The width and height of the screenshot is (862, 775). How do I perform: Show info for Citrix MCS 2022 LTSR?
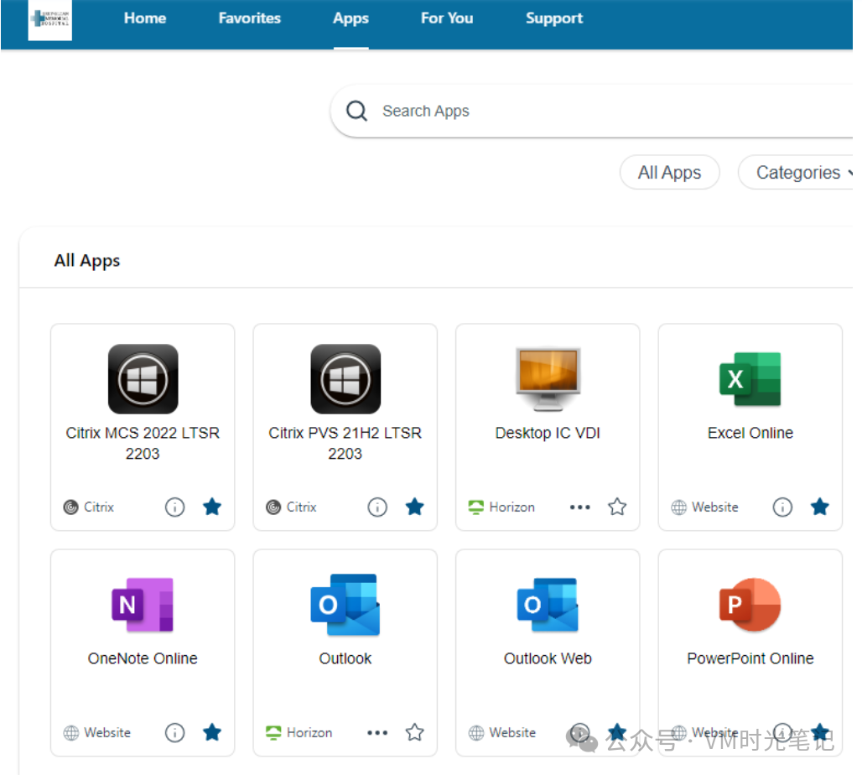(x=174, y=507)
